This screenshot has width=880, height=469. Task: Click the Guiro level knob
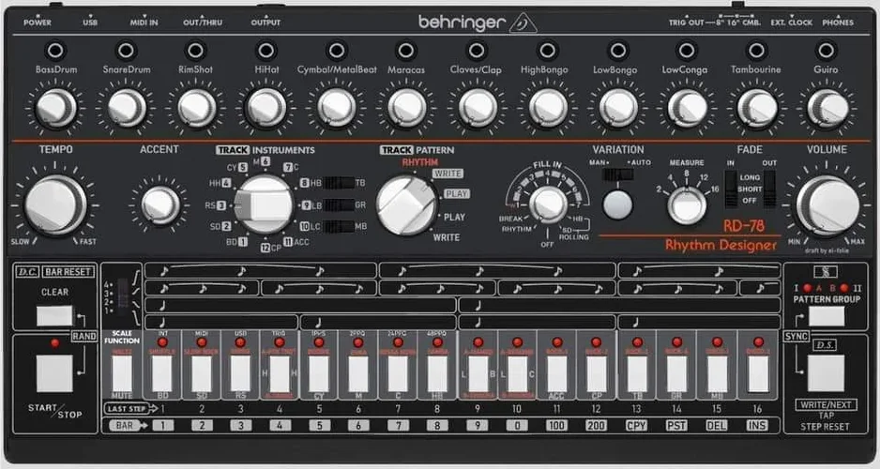coord(827,108)
